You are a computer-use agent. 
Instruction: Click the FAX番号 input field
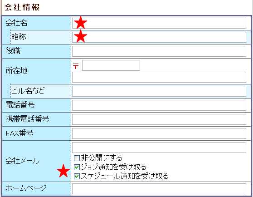click(x=159, y=133)
